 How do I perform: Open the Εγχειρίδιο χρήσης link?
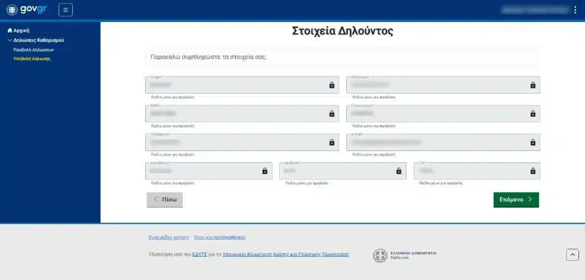[x=169, y=237]
